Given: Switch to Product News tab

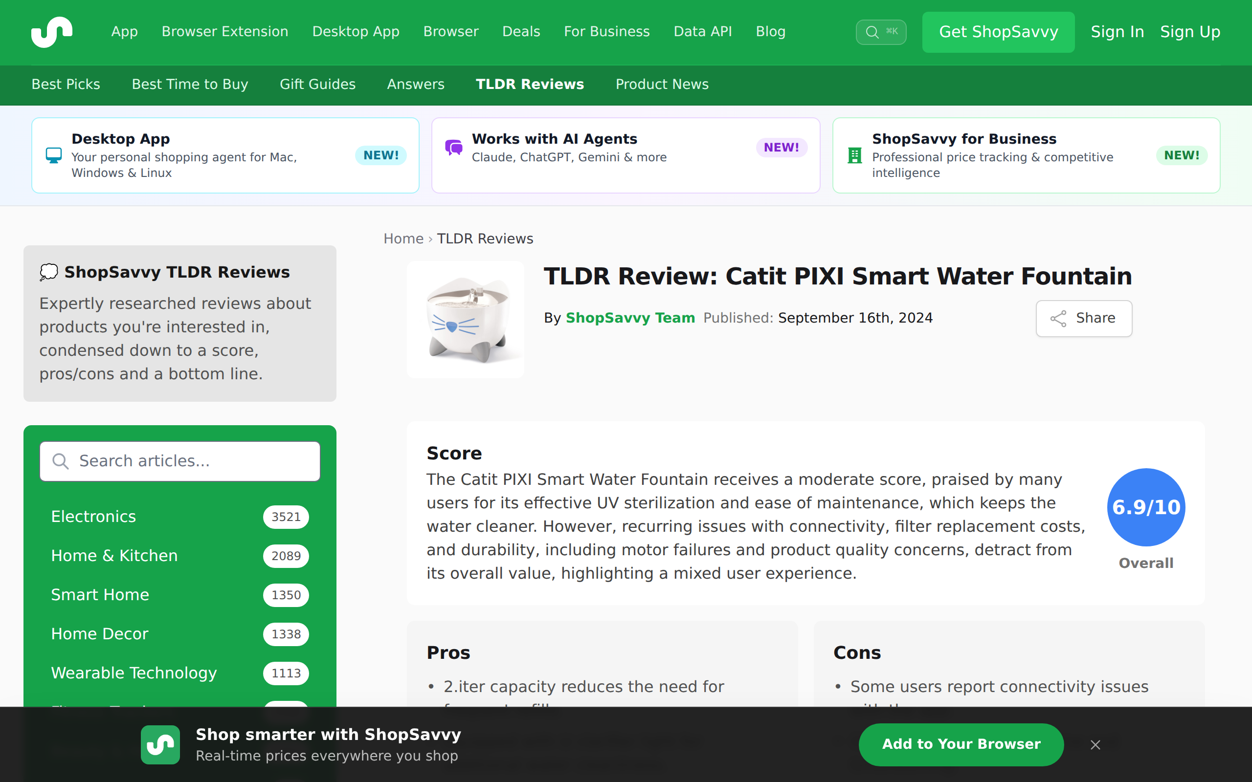Looking at the screenshot, I should tap(662, 84).
